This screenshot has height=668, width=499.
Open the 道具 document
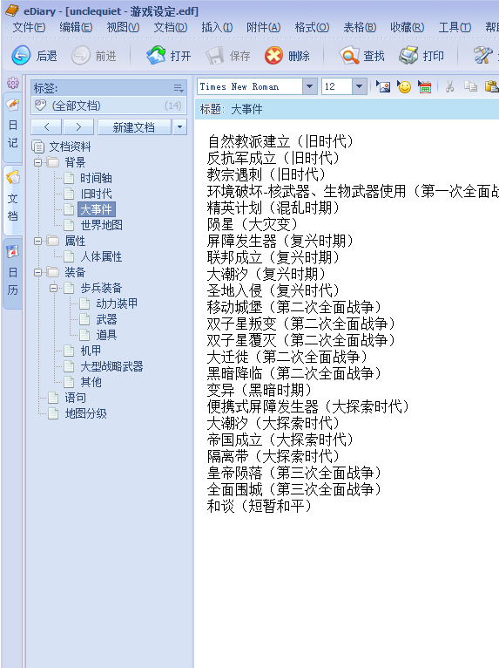[106, 335]
